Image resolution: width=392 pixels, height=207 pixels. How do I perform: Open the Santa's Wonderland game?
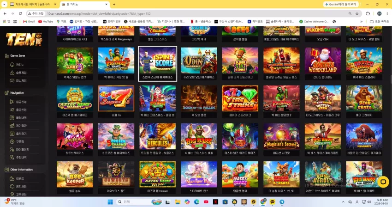click(x=323, y=64)
